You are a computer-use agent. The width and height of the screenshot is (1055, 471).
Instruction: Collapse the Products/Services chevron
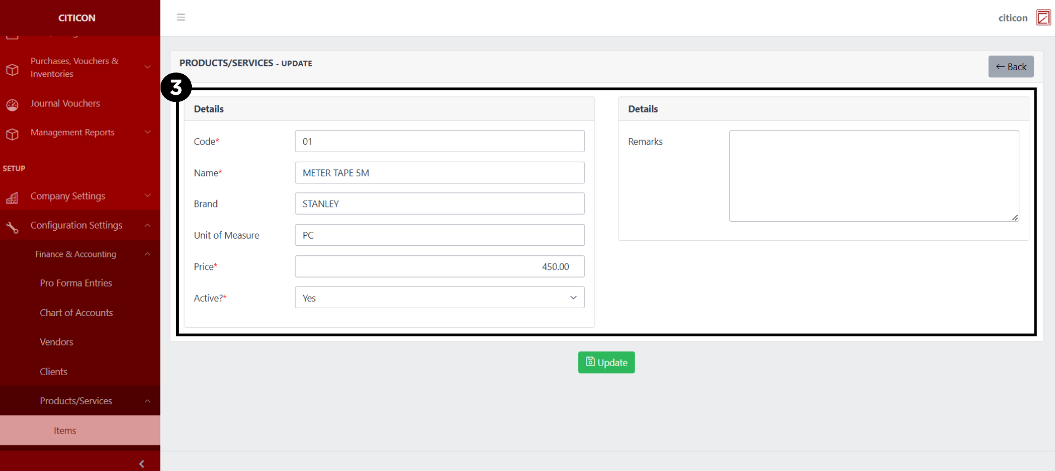pyautogui.click(x=148, y=401)
